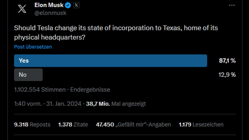249x140 pixels.
Task: Click the 87,1 % result label
Action: (x=227, y=61)
